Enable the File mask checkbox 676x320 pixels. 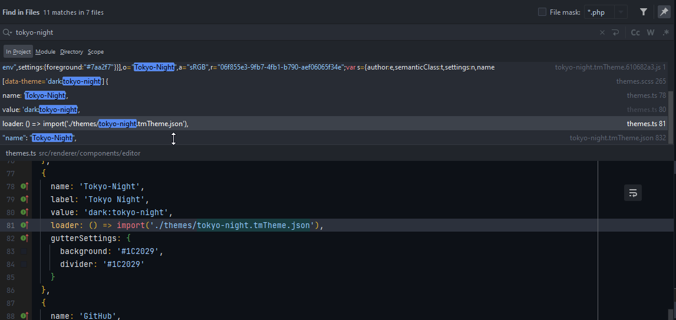pos(542,12)
